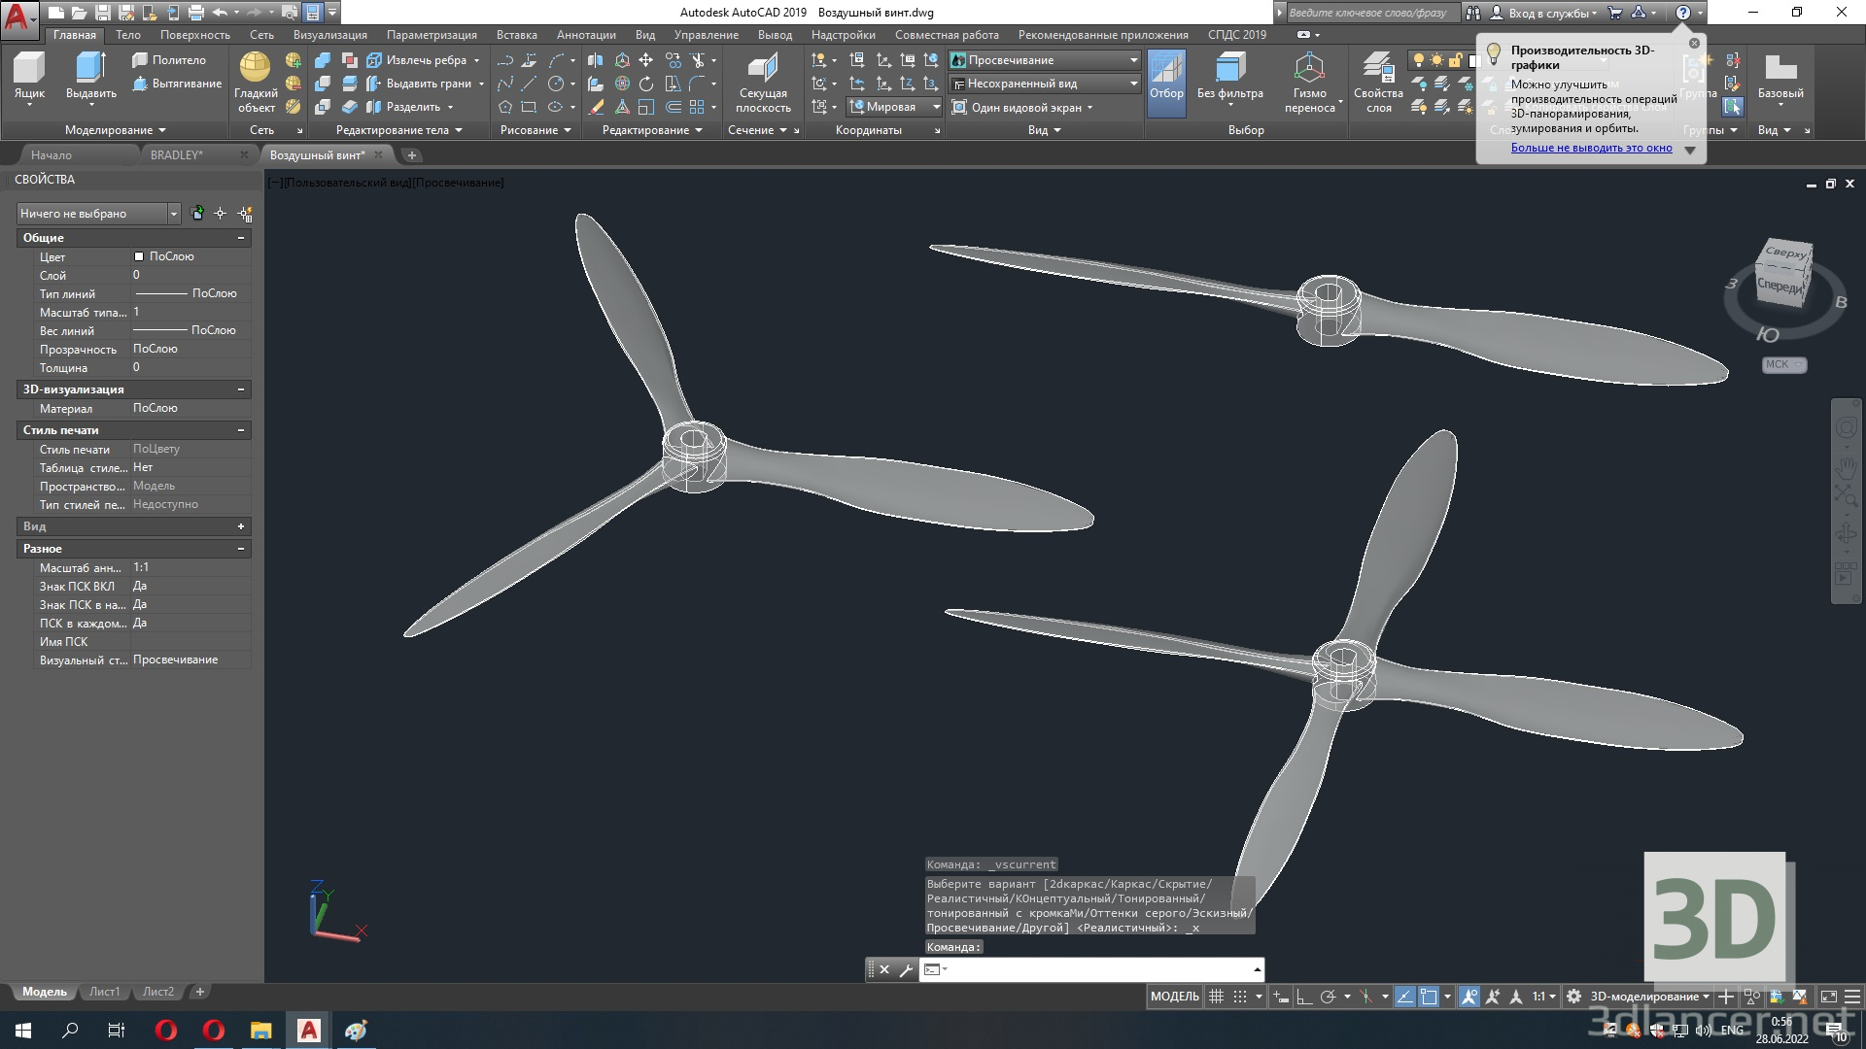Go to the Начало start tab
Viewport: 1866px width, 1049px height.
[52, 155]
